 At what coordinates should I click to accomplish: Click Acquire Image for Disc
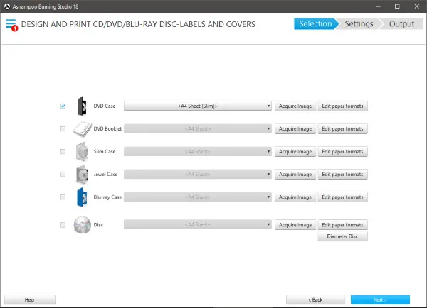295,225
